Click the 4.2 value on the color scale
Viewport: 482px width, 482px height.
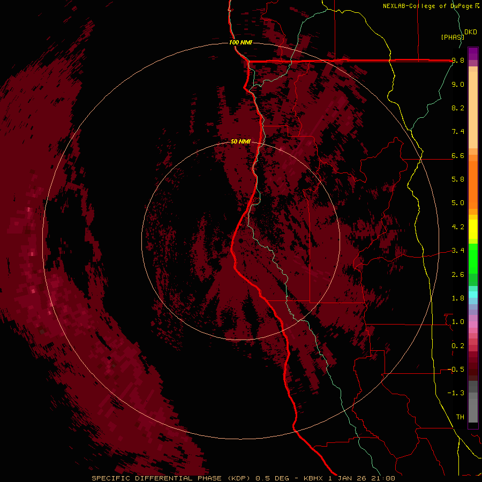coord(458,227)
